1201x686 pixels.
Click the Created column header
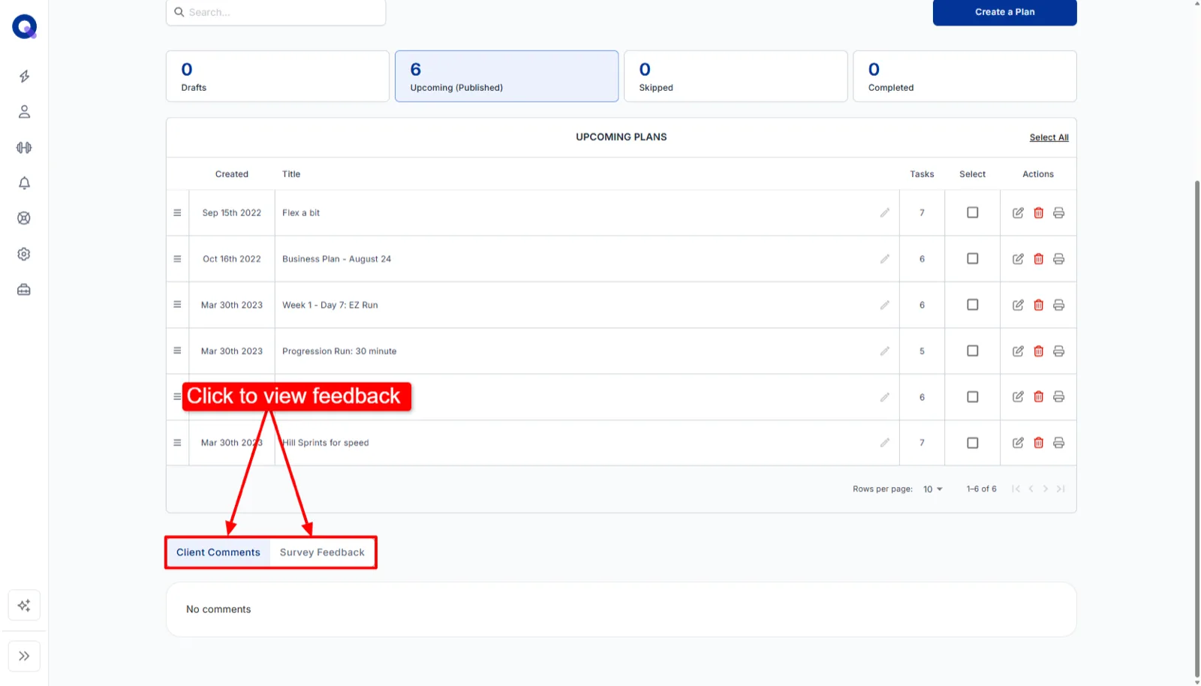[x=232, y=174]
